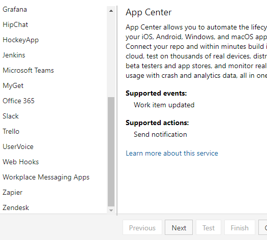Select MyGet in the list
This screenshot has height=240, width=267.
(13, 85)
